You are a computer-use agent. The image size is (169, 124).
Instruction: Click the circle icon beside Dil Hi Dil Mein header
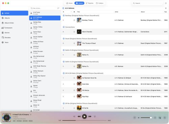tap(64, 73)
